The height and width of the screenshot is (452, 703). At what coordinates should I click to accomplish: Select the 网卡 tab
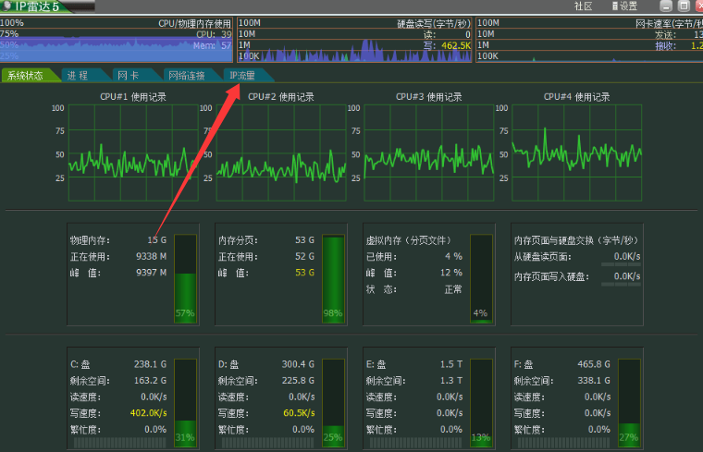coord(128,76)
